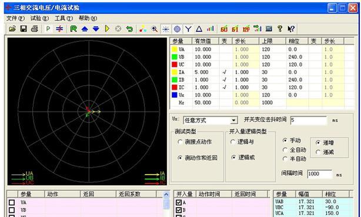Uncheck the 开入量 A checkbox
Image resolution: width=361 pixels, height=217 pixels.
pos(179,202)
